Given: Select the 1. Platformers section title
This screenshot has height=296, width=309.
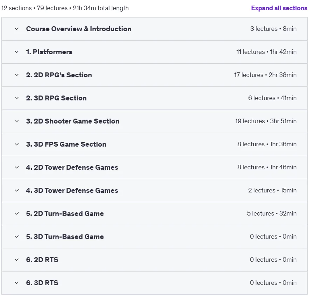Looking at the screenshot, I should [x=49, y=52].
